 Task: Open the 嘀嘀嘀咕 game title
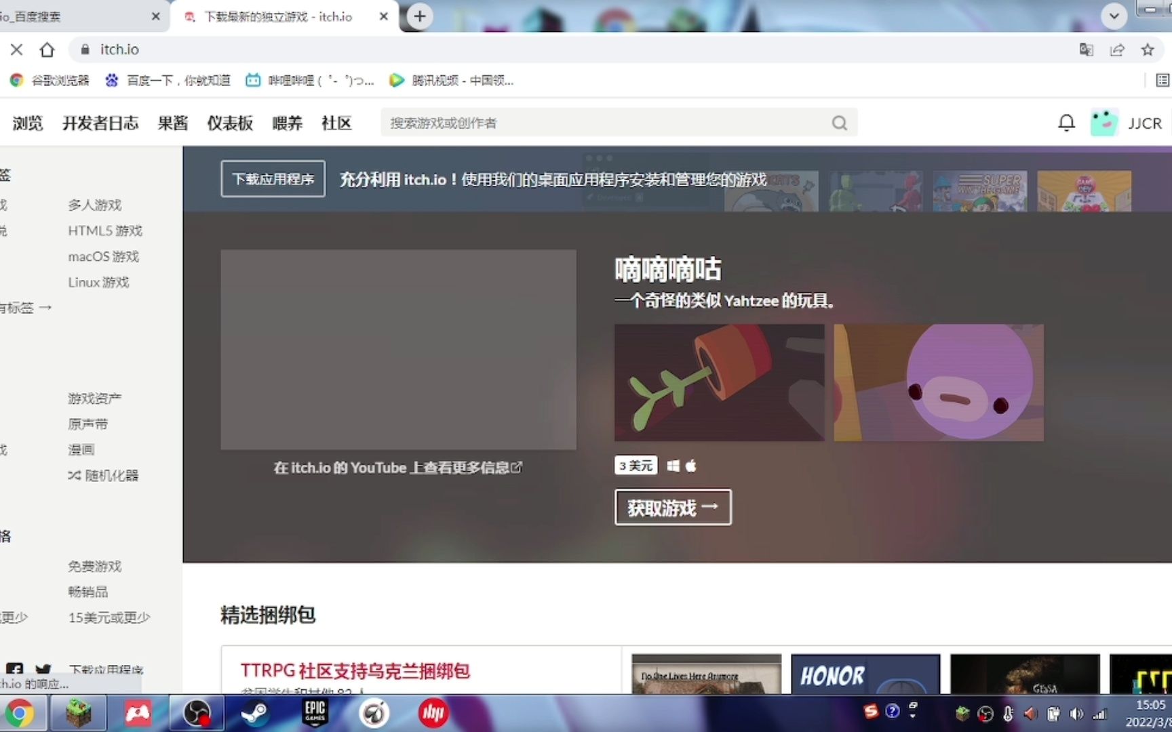click(x=668, y=269)
